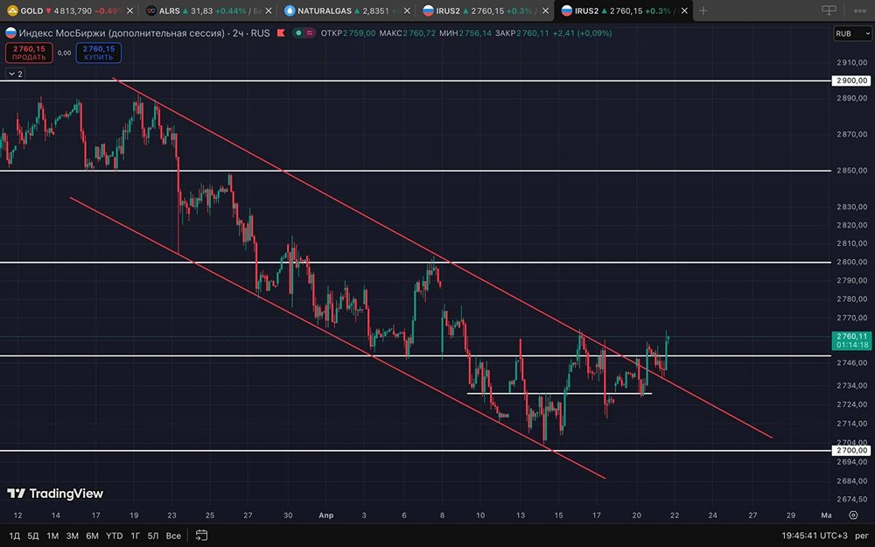Click the red ПРОДАТЬ sell button
The height and width of the screenshot is (547, 875).
(x=29, y=53)
